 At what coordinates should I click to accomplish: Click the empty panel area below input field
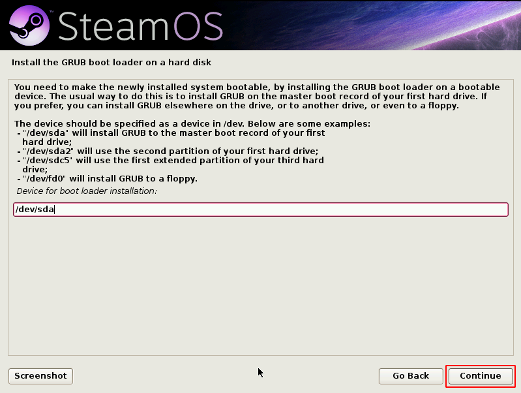point(260,287)
